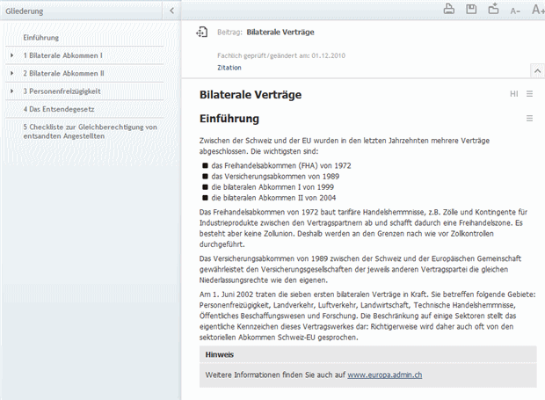The height and width of the screenshot is (400, 545).
Task: Decrease font size with A- button
Action: pyautogui.click(x=516, y=11)
